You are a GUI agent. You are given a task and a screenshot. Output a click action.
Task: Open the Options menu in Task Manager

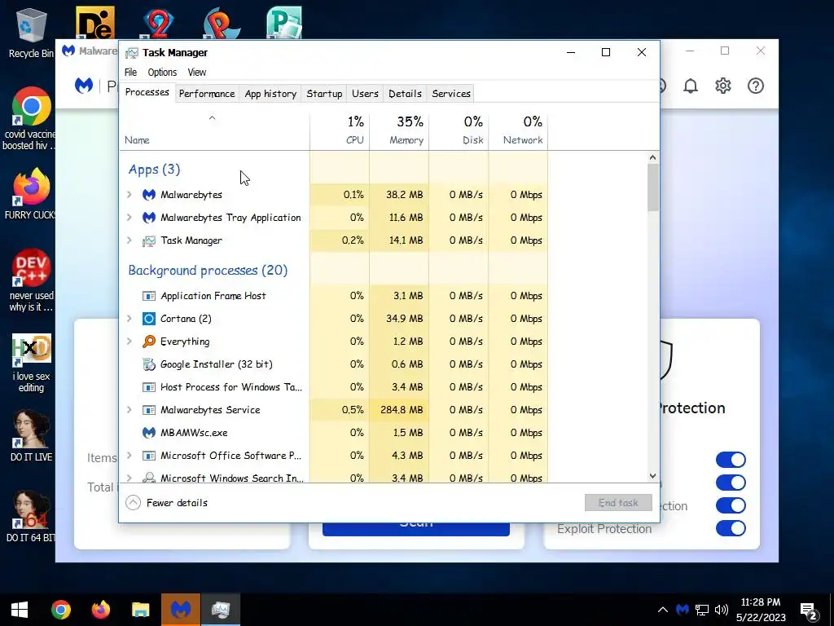162,73
